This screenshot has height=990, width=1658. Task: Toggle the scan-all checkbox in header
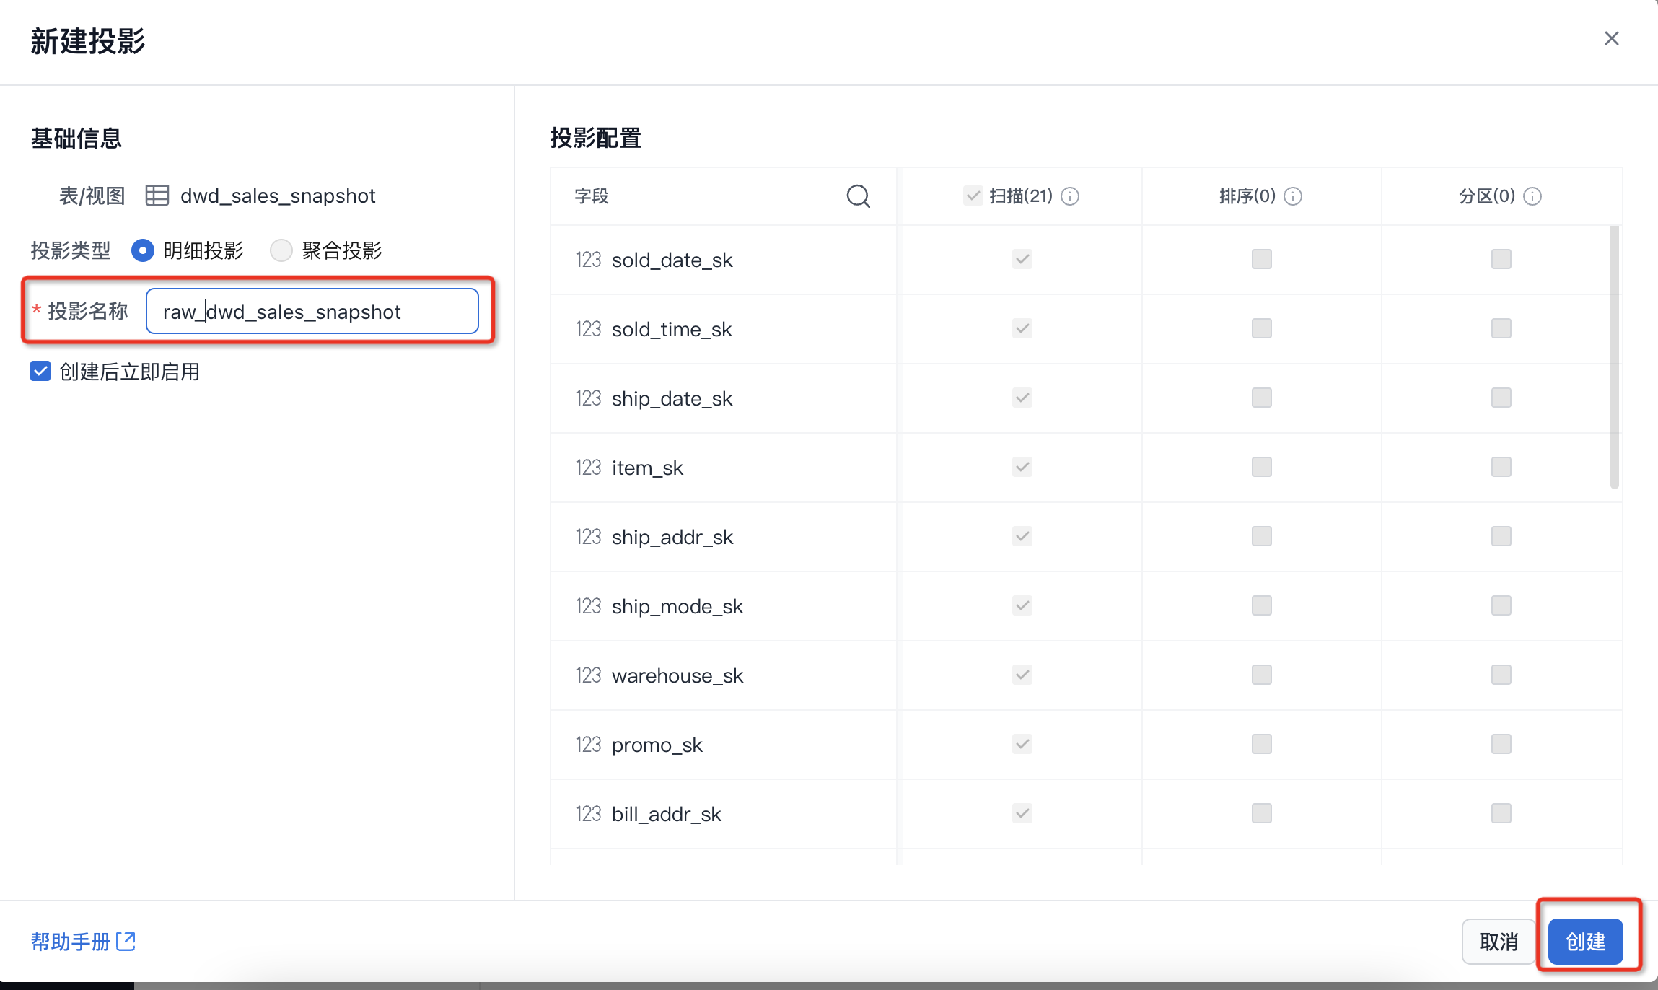(973, 196)
